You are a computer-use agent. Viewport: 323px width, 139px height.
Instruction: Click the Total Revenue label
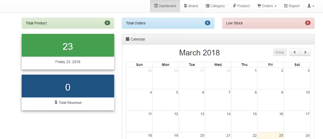click(70, 103)
